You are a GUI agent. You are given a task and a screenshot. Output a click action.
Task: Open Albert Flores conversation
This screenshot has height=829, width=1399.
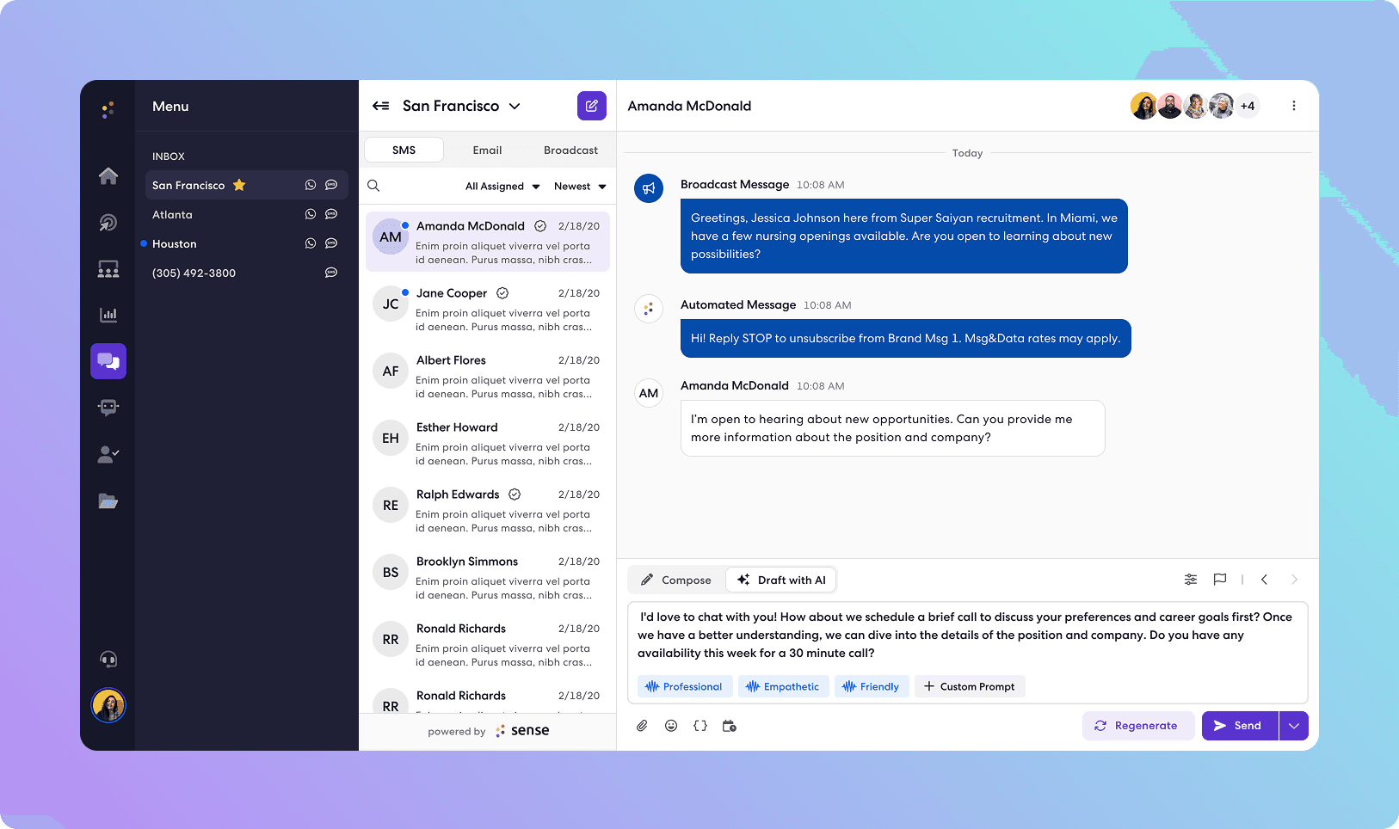(488, 376)
